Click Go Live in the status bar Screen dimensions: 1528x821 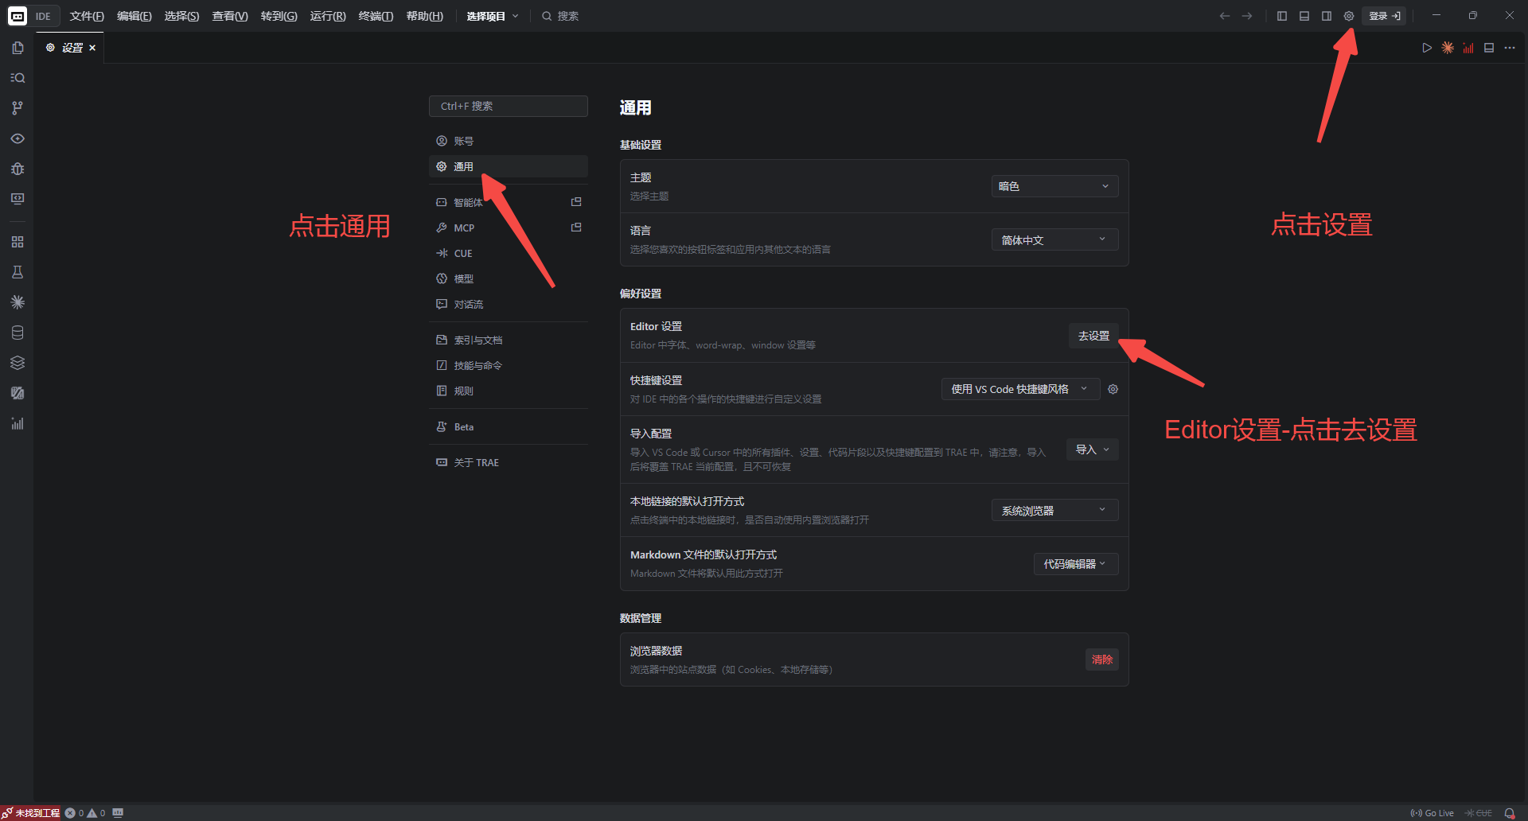click(1432, 813)
